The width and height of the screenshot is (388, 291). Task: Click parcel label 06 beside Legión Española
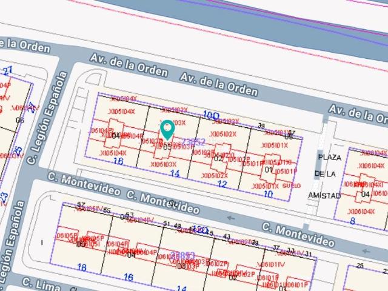coord(20,120)
